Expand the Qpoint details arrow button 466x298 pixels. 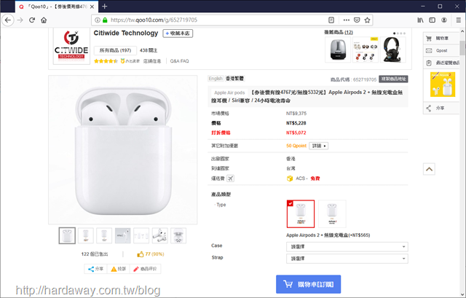319,146
